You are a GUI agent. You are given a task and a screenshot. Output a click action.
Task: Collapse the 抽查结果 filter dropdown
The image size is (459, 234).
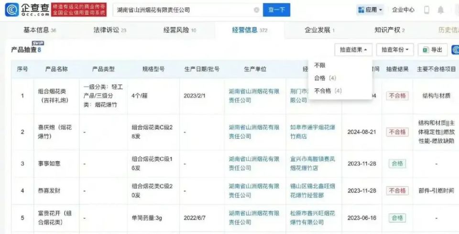[x=353, y=50]
